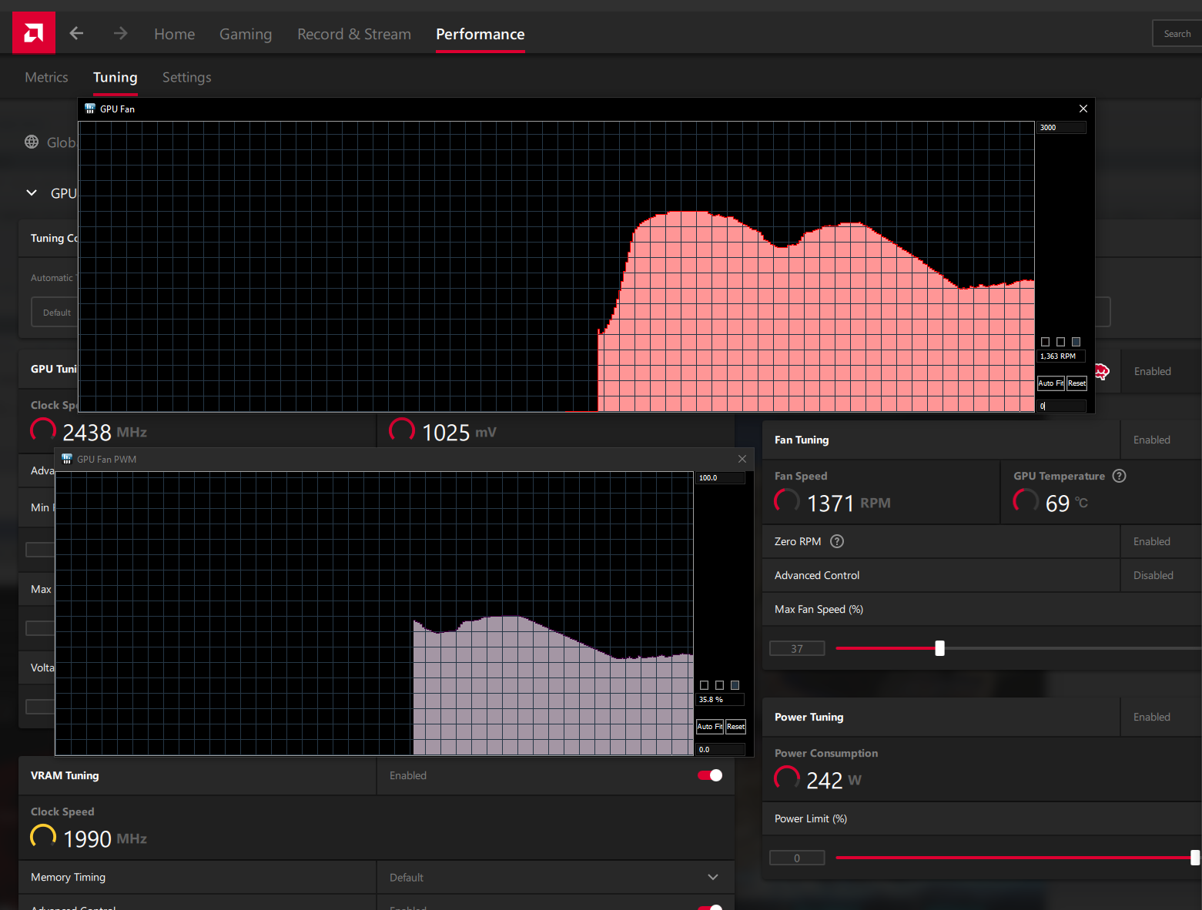The width and height of the screenshot is (1202, 910).
Task: Click the 100.0 maximum field in GPU Fan PWM window
Action: [721, 478]
